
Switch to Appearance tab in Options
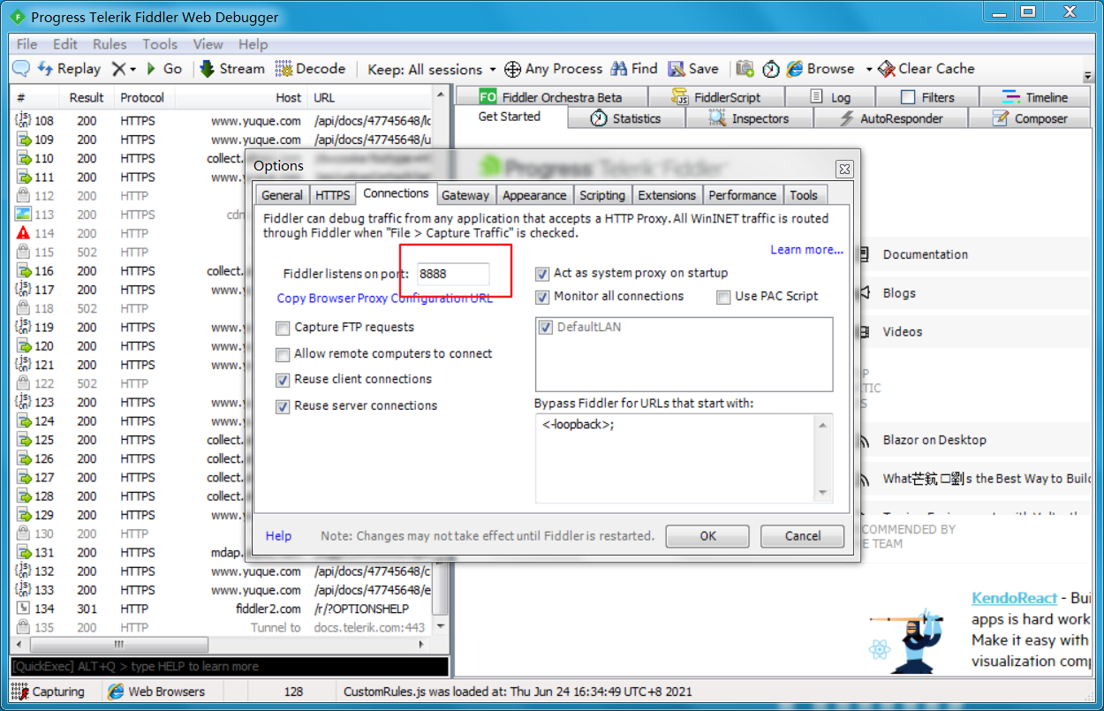click(534, 195)
